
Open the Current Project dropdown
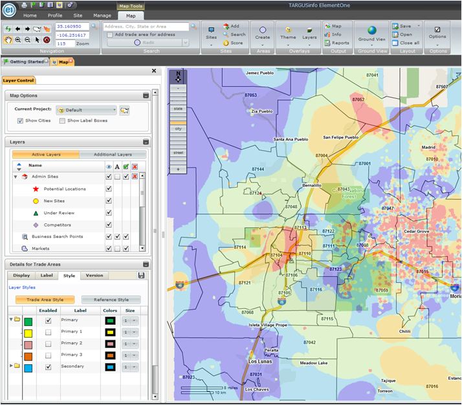click(113, 110)
